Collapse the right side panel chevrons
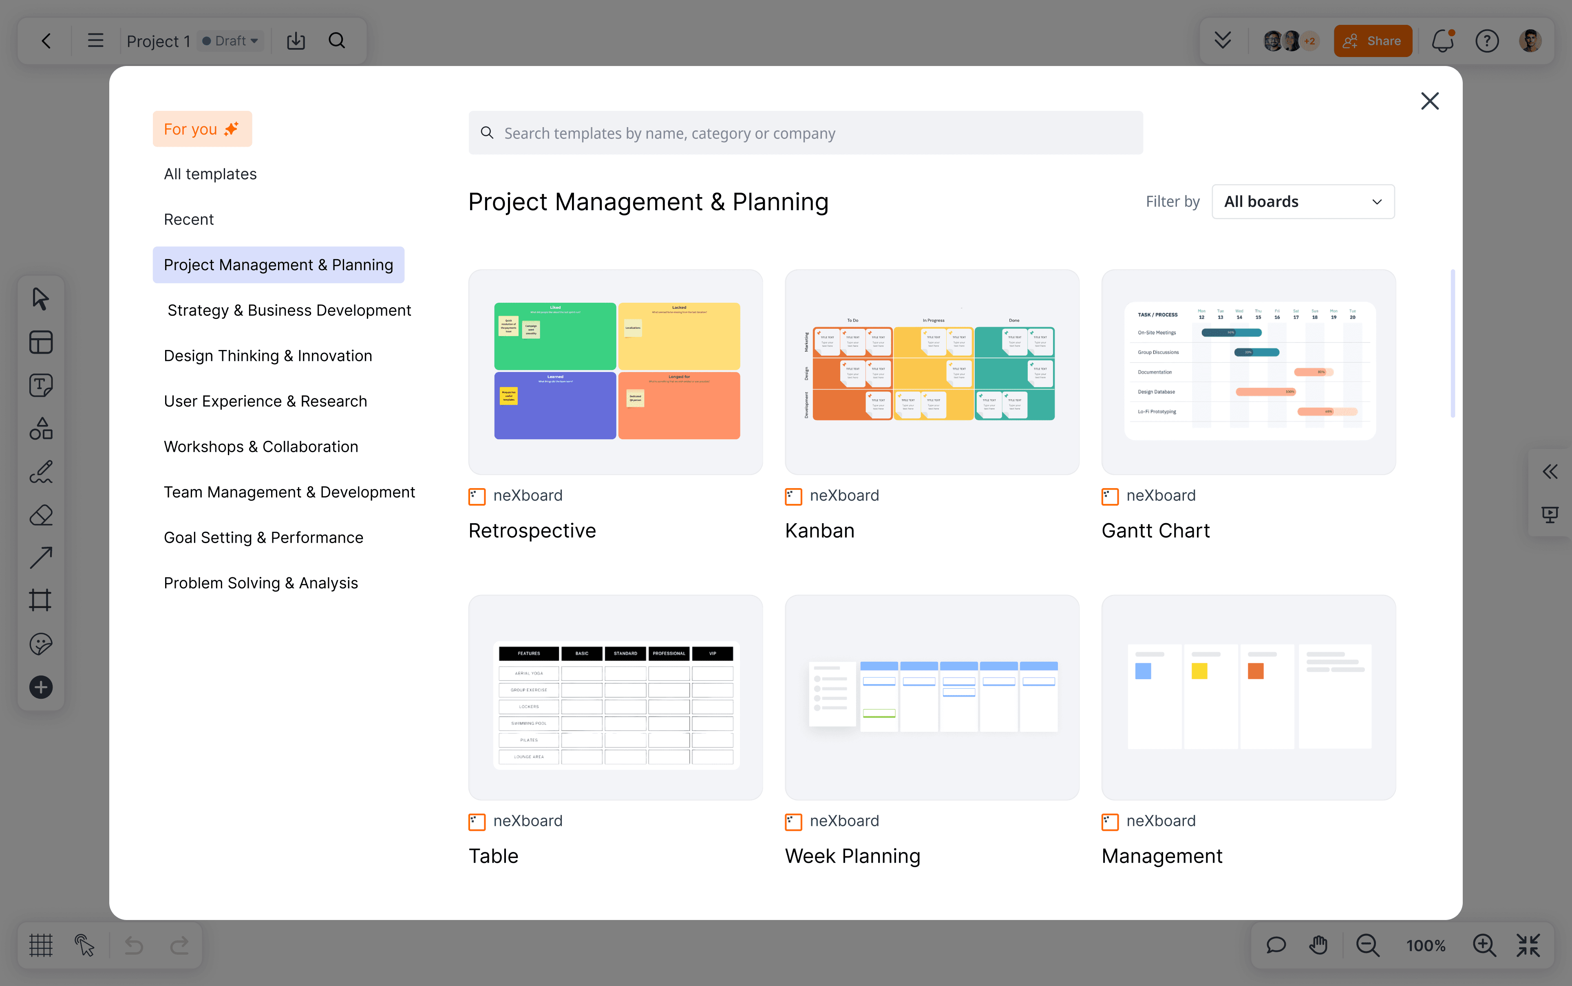Viewport: 1572px width, 986px height. point(1550,471)
